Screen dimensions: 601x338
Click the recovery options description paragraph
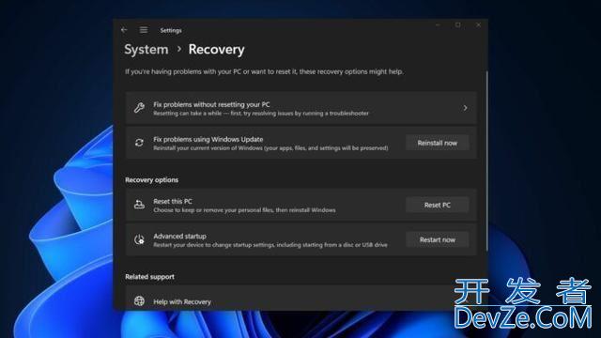pos(264,71)
